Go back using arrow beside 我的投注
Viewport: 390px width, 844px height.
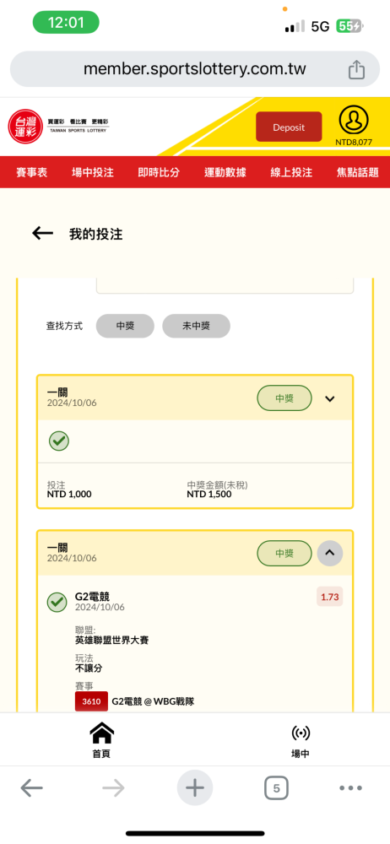[42, 233]
